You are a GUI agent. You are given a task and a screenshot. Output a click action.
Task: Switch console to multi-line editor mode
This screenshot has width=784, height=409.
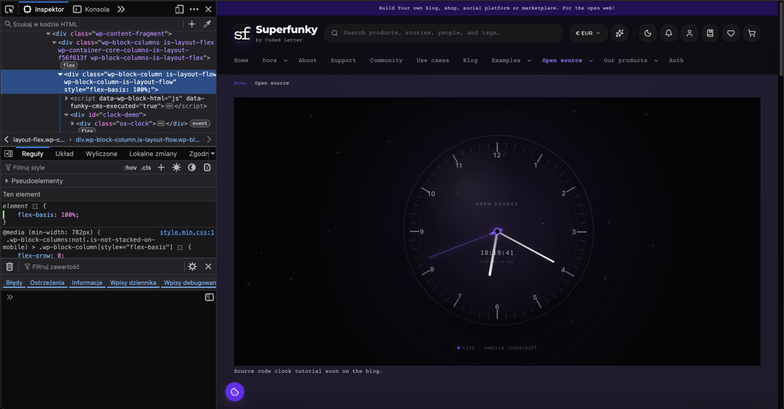[x=209, y=297]
